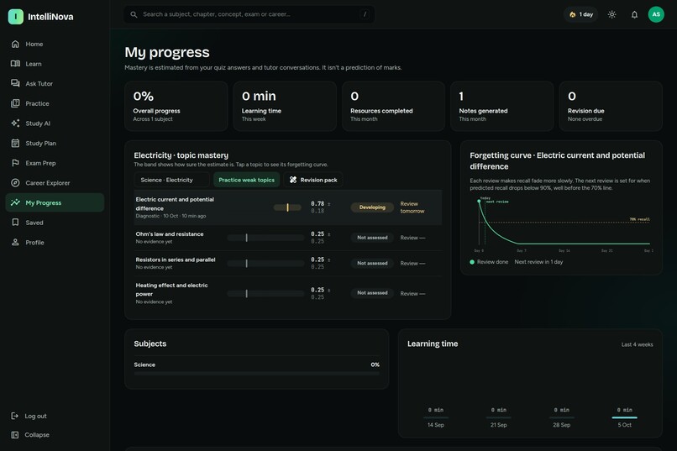Collapse the sidebar
This screenshot has width=677, height=451.
(55, 435)
